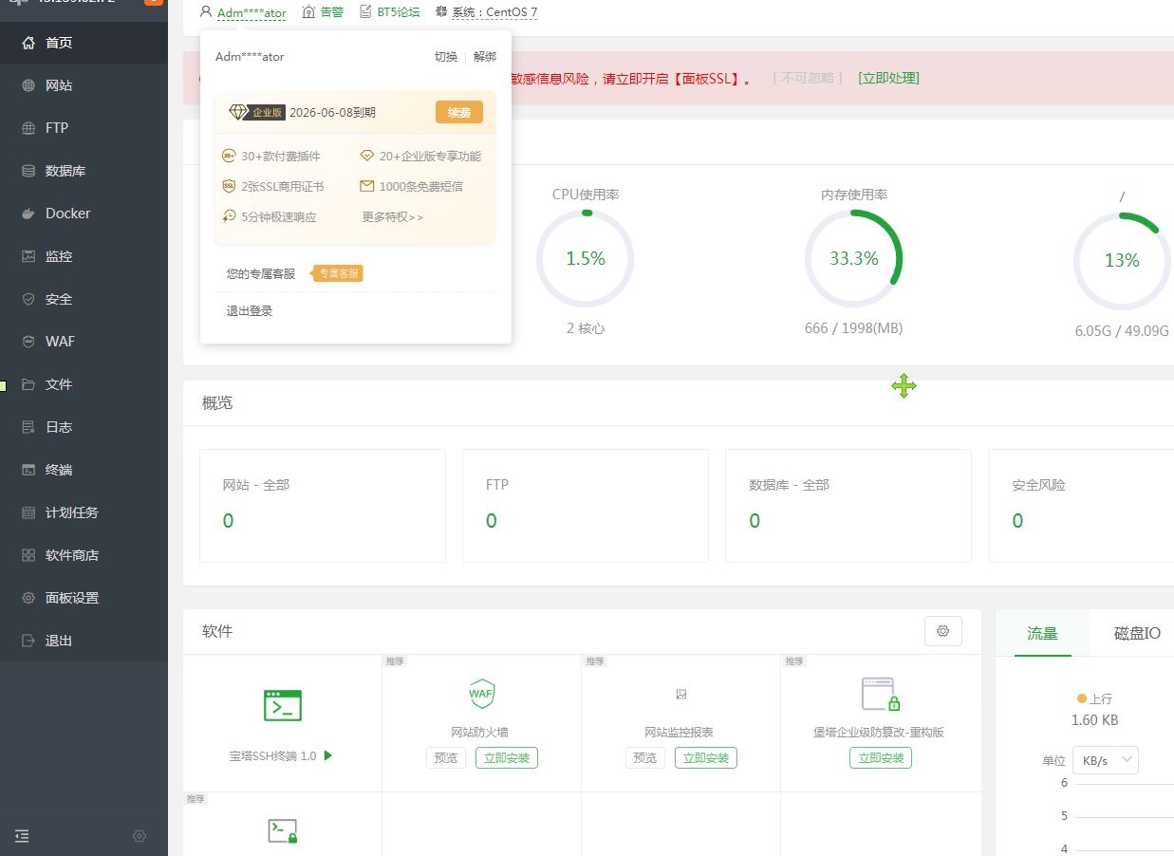Click the CPU使用率 circular gauge
This screenshot has width=1174, height=856.
[x=585, y=258]
